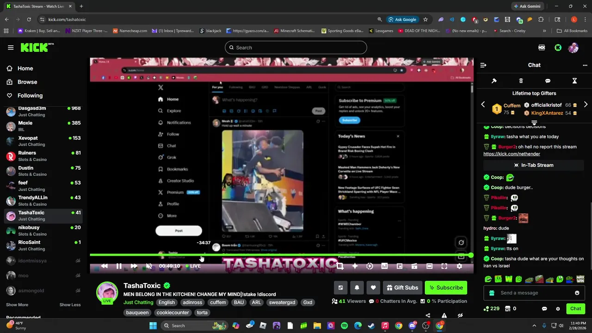Click the trash clear-chat icon
The image size is (592, 333).
pyautogui.click(x=521, y=81)
